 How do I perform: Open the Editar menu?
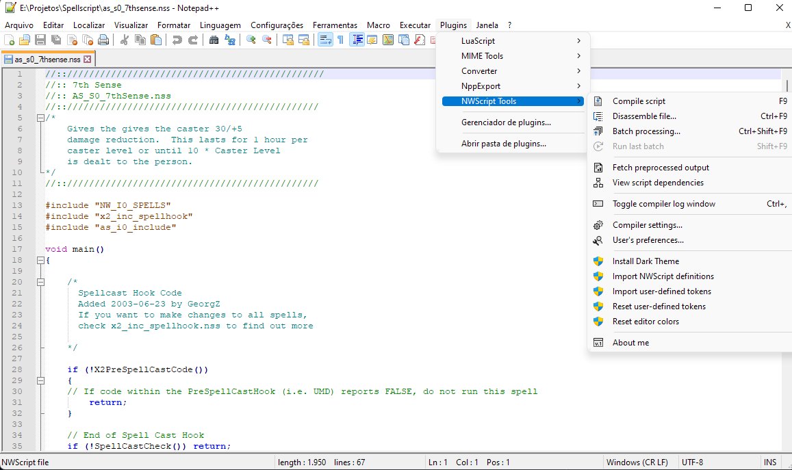(53, 25)
